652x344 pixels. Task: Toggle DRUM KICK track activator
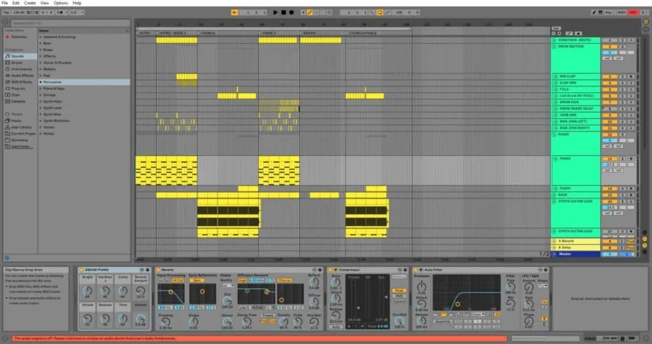click(x=609, y=102)
